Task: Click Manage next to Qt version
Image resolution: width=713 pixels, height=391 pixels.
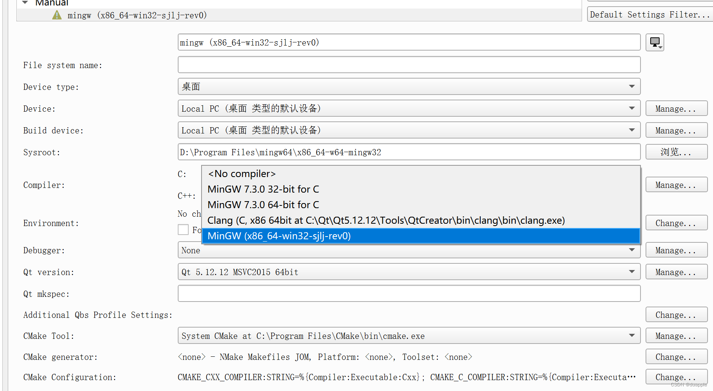Action: point(676,272)
